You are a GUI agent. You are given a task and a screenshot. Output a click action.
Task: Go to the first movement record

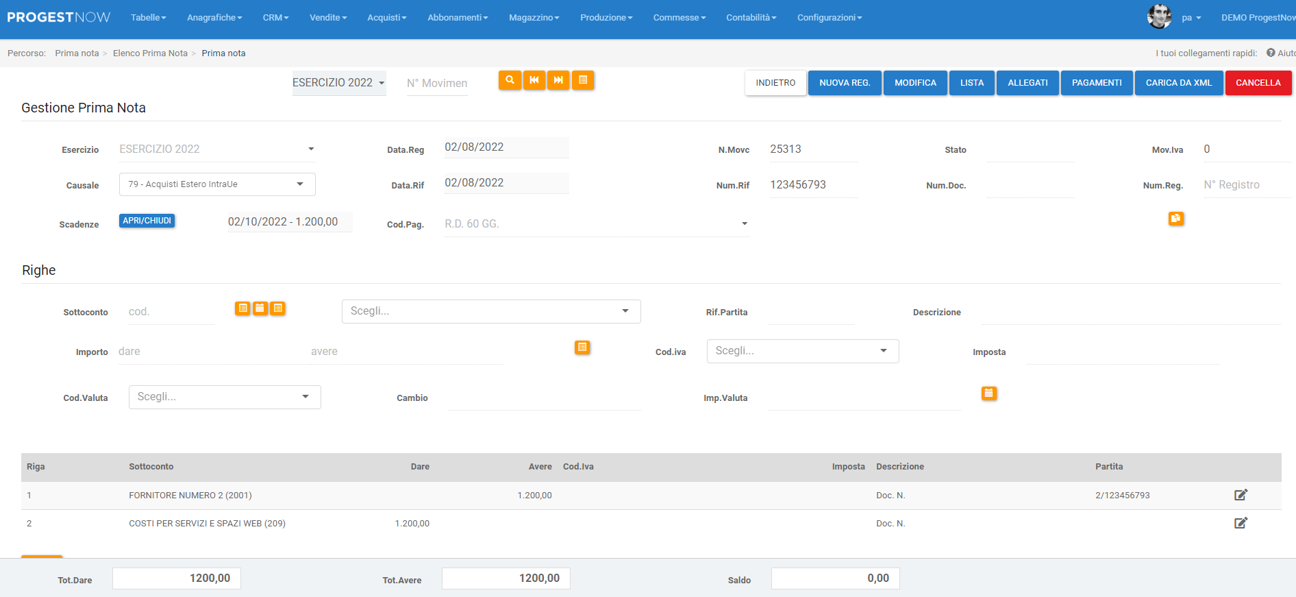534,80
